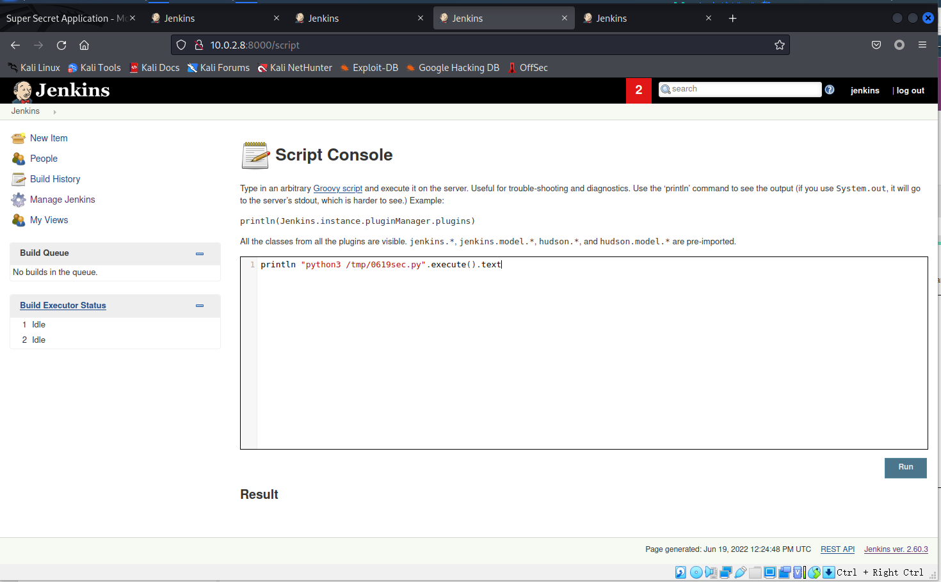
Task: Open the Exploit-DB bookmark
Action: coord(369,68)
